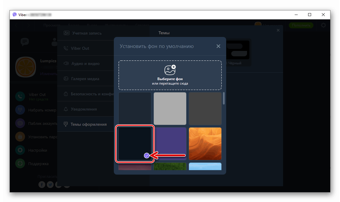340x202 pixels.
Task: Click the forward navigation arrow
Action: click(29, 25)
